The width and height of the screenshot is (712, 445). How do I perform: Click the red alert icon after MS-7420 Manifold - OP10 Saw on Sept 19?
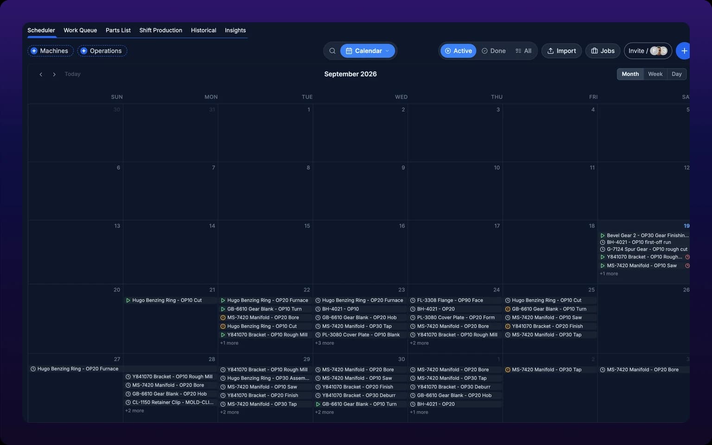point(687,266)
